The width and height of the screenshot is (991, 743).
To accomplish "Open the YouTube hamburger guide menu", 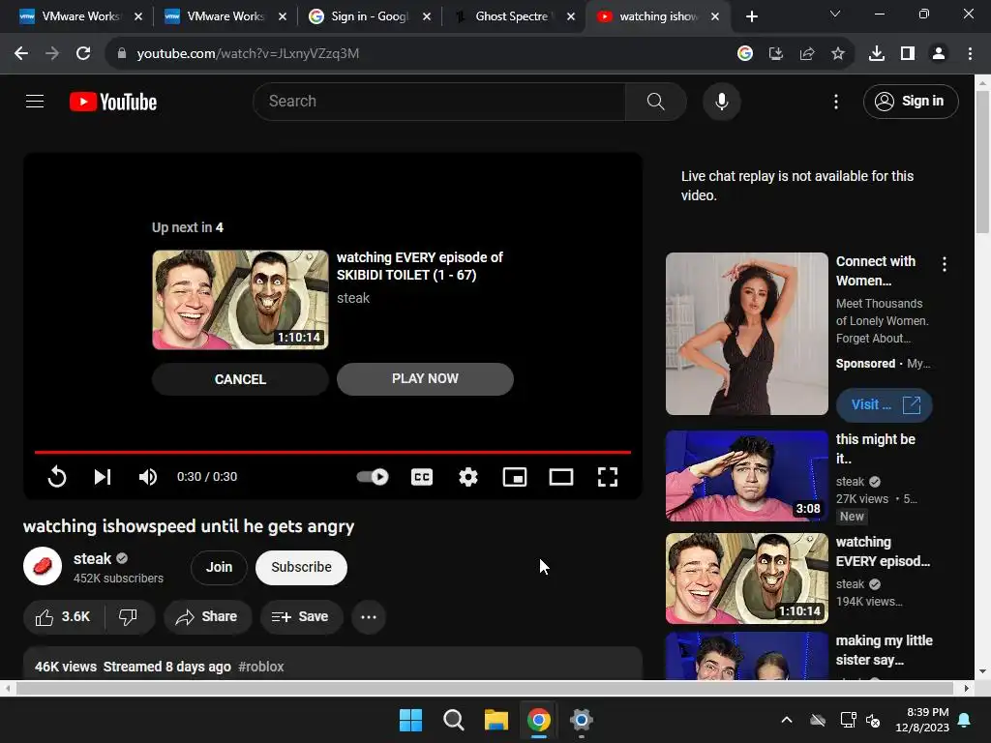I will click(35, 101).
